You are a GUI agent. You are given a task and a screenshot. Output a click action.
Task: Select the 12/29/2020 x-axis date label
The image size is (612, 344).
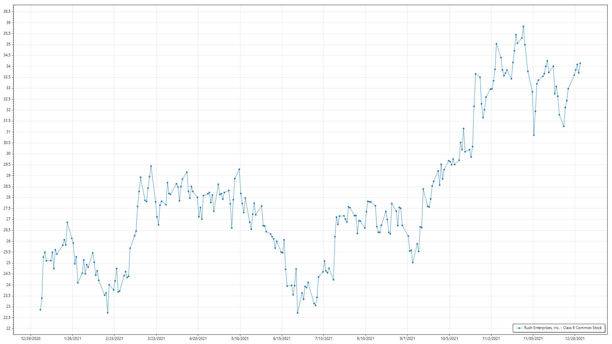point(31,338)
